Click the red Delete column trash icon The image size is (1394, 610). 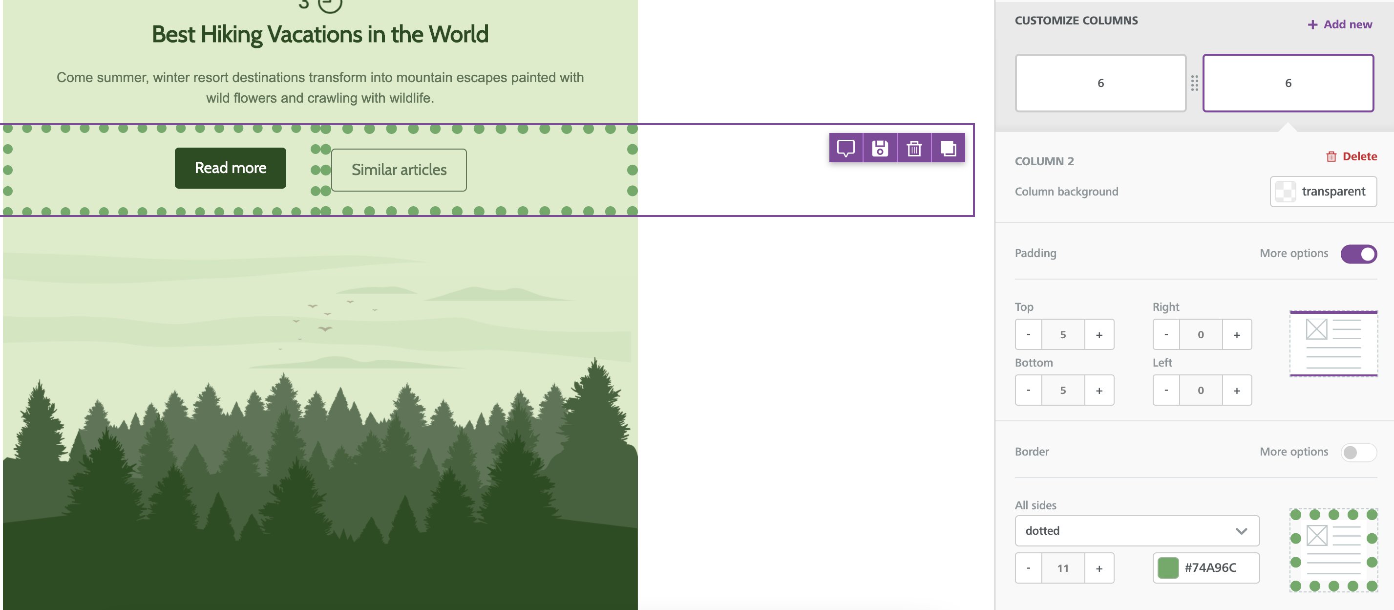[1331, 156]
